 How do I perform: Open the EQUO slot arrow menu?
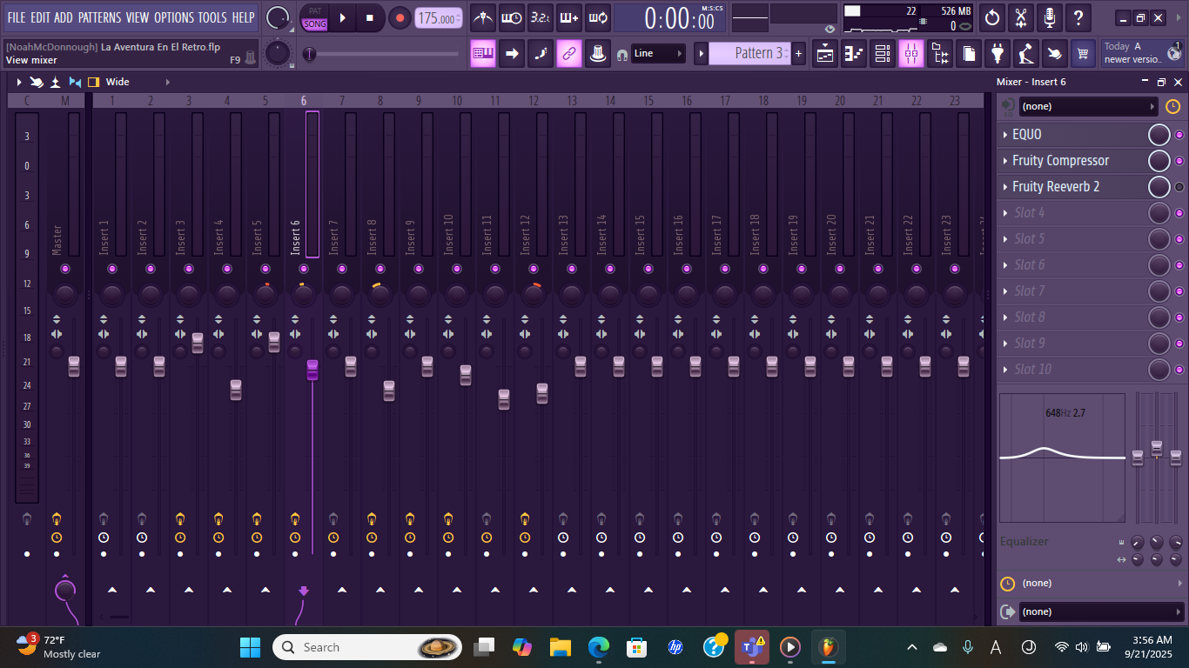[x=1005, y=135]
